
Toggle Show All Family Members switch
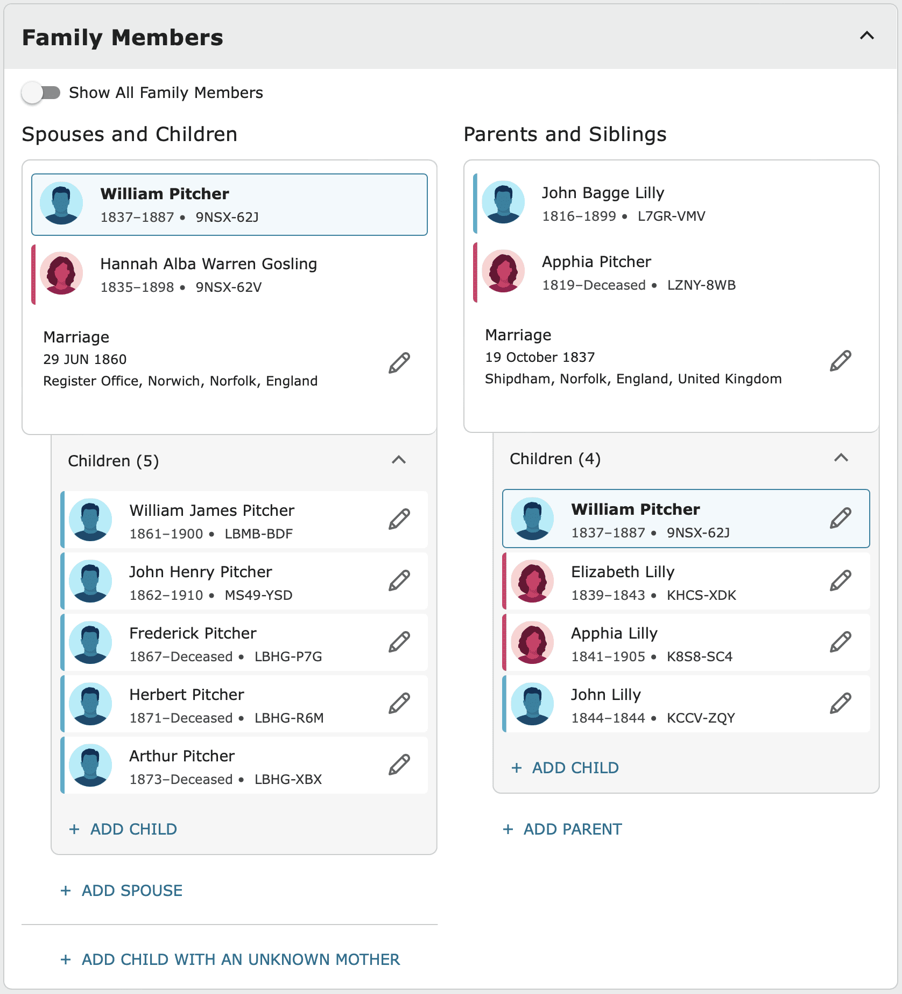pos(41,93)
